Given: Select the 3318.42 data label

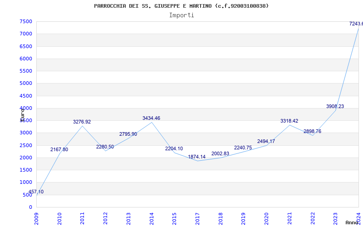Looking at the screenshot, I should tap(289, 121).
